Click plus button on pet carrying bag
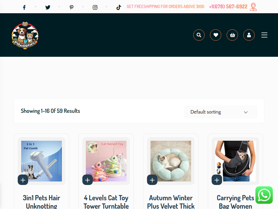The height and width of the screenshot is (209, 278). (x=217, y=180)
